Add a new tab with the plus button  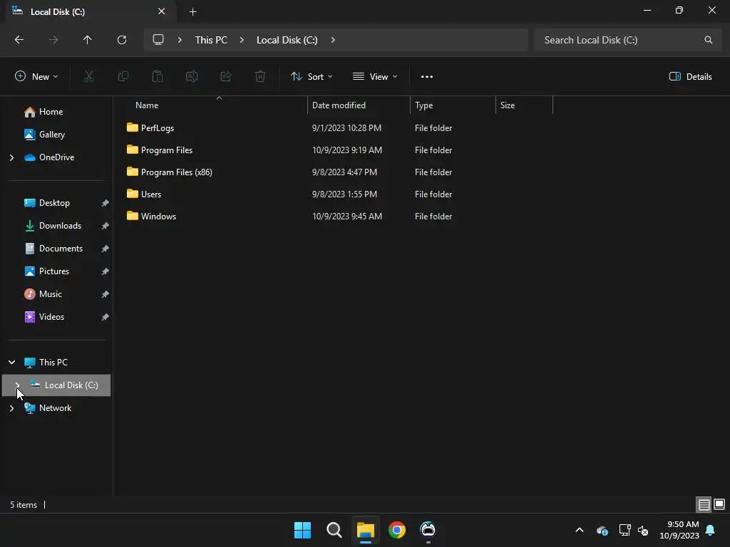(x=193, y=12)
